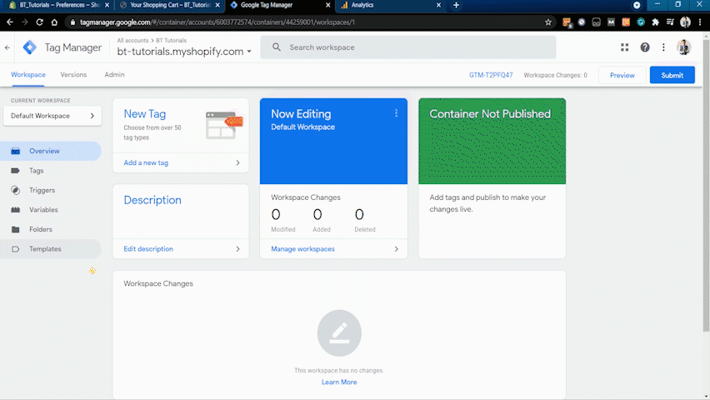Open the browser extensions puzzle icon
710x400 pixels.
tap(655, 22)
